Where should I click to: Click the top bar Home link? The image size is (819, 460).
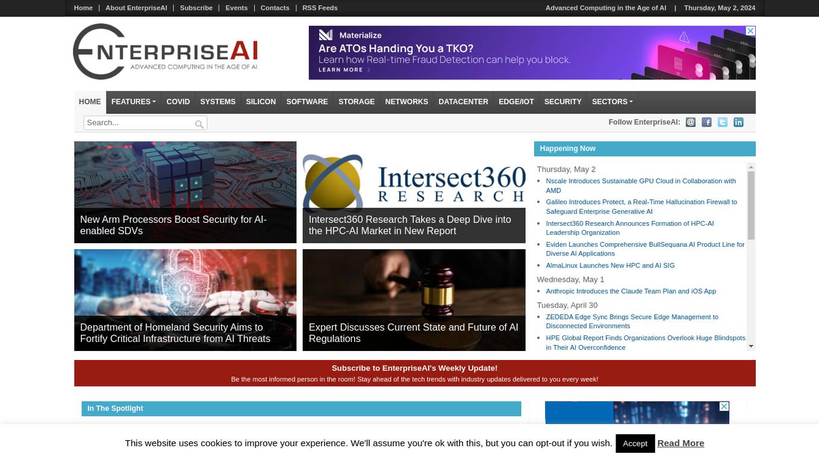(83, 8)
